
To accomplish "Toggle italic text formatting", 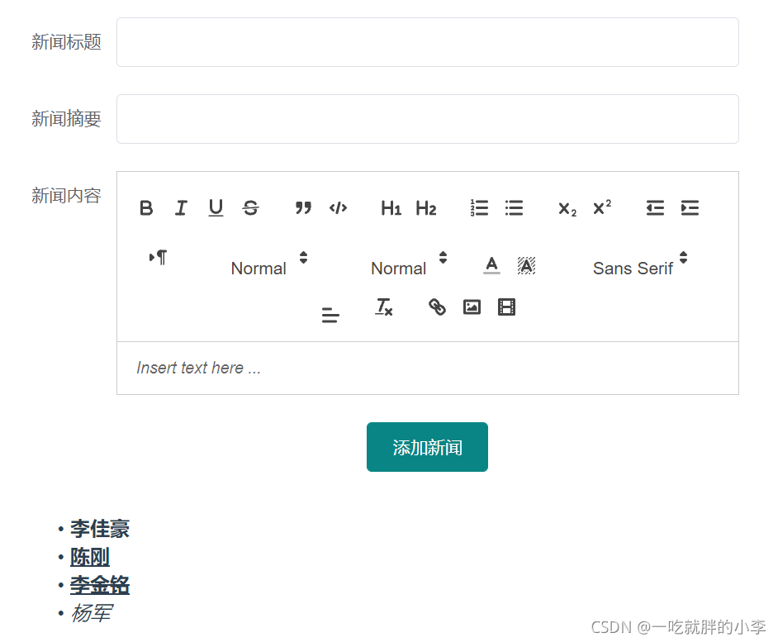I will pos(181,208).
